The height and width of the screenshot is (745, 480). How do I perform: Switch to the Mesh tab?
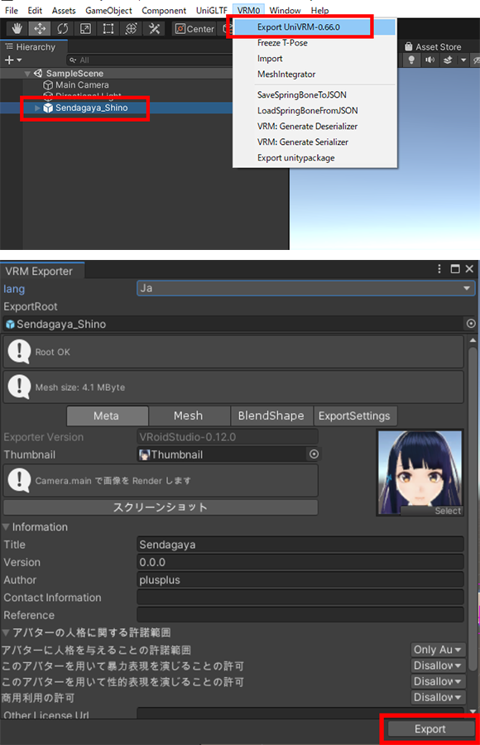[190, 416]
